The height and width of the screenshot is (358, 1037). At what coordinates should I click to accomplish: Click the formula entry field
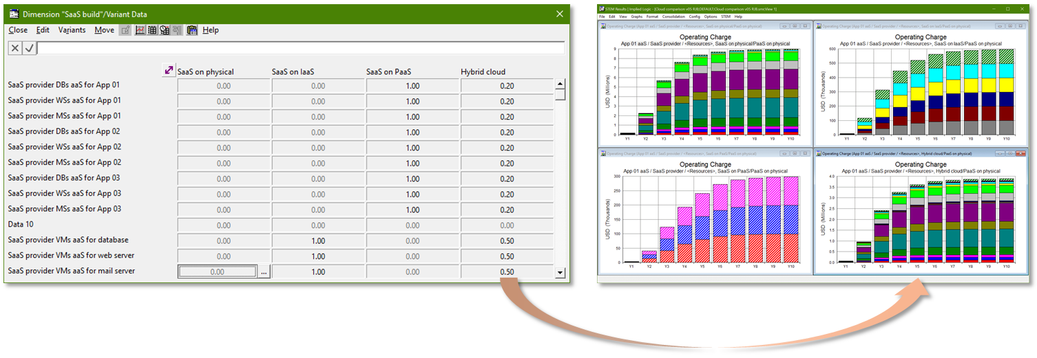[x=301, y=48]
